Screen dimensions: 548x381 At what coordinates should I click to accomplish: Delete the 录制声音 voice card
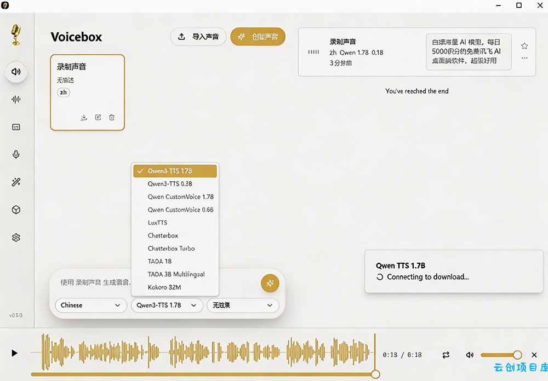point(111,117)
